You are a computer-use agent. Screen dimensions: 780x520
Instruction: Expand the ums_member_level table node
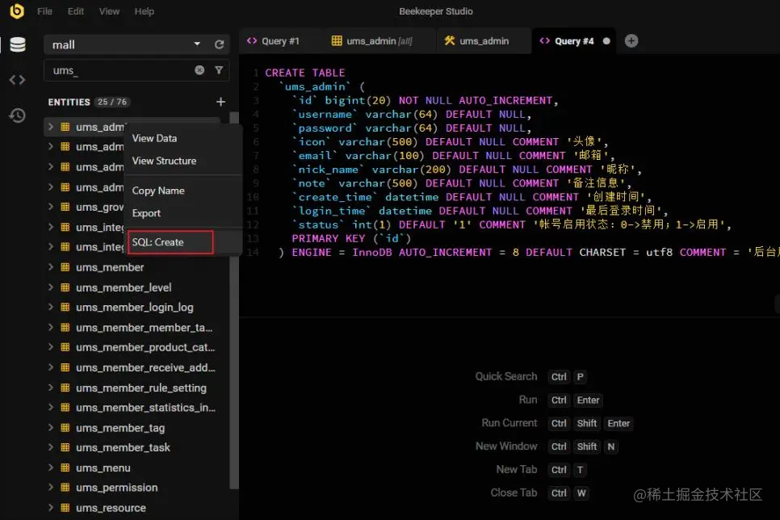pyautogui.click(x=50, y=287)
